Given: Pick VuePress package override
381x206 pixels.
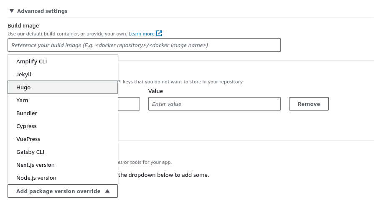Looking at the screenshot, I should tap(63, 139).
